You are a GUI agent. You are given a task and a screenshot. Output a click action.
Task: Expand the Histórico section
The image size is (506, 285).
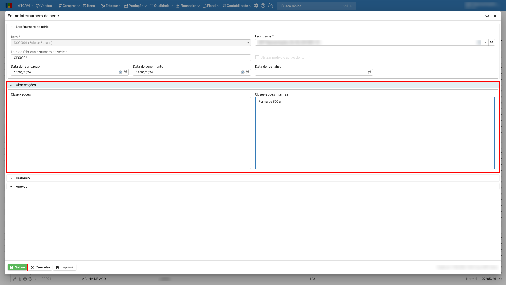[11, 178]
